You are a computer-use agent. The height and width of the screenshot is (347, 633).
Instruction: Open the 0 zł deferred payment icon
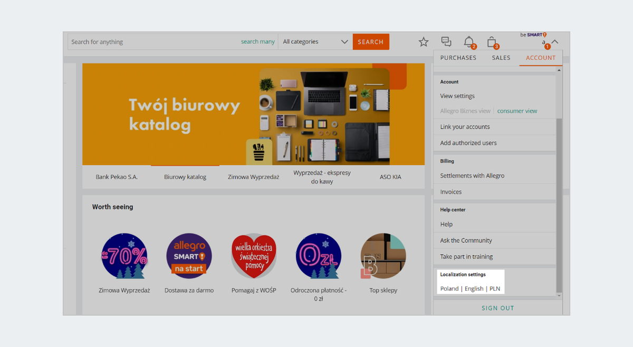coord(319,256)
